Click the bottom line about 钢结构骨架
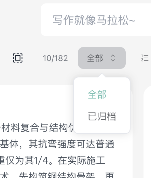Viewport: 151px width, 178px height. [57, 175]
